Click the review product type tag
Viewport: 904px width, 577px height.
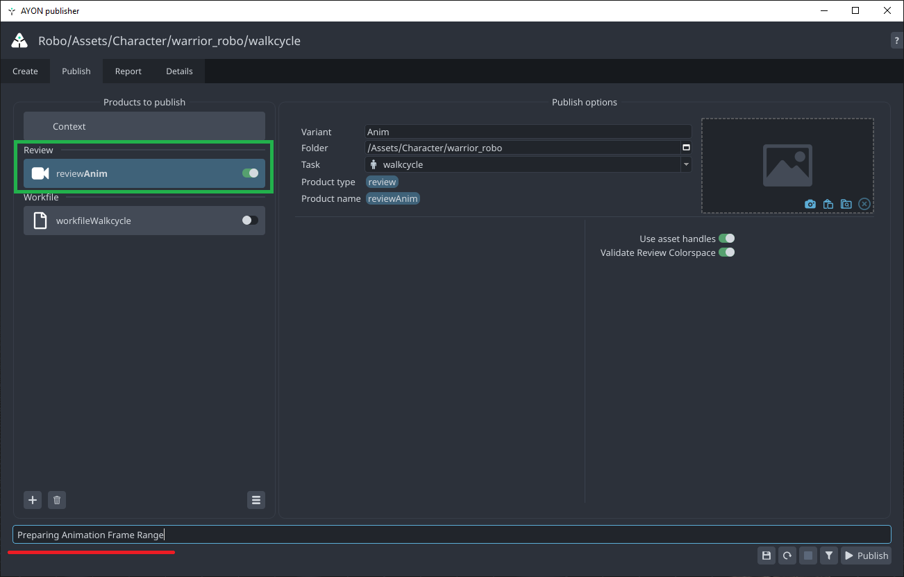(382, 182)
